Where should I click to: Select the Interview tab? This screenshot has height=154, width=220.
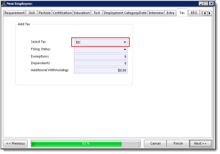coord(156,13)
